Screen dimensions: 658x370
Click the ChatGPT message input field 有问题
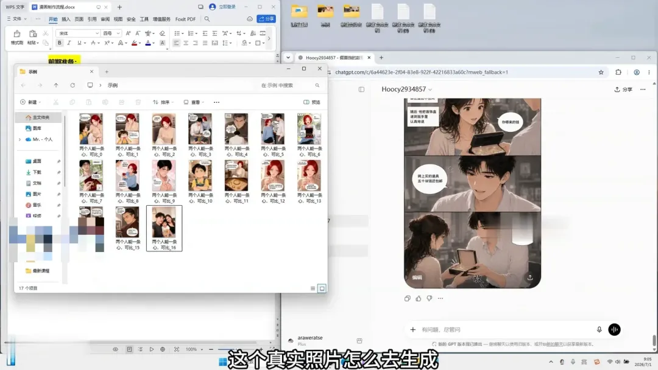(x=506, y=329)
